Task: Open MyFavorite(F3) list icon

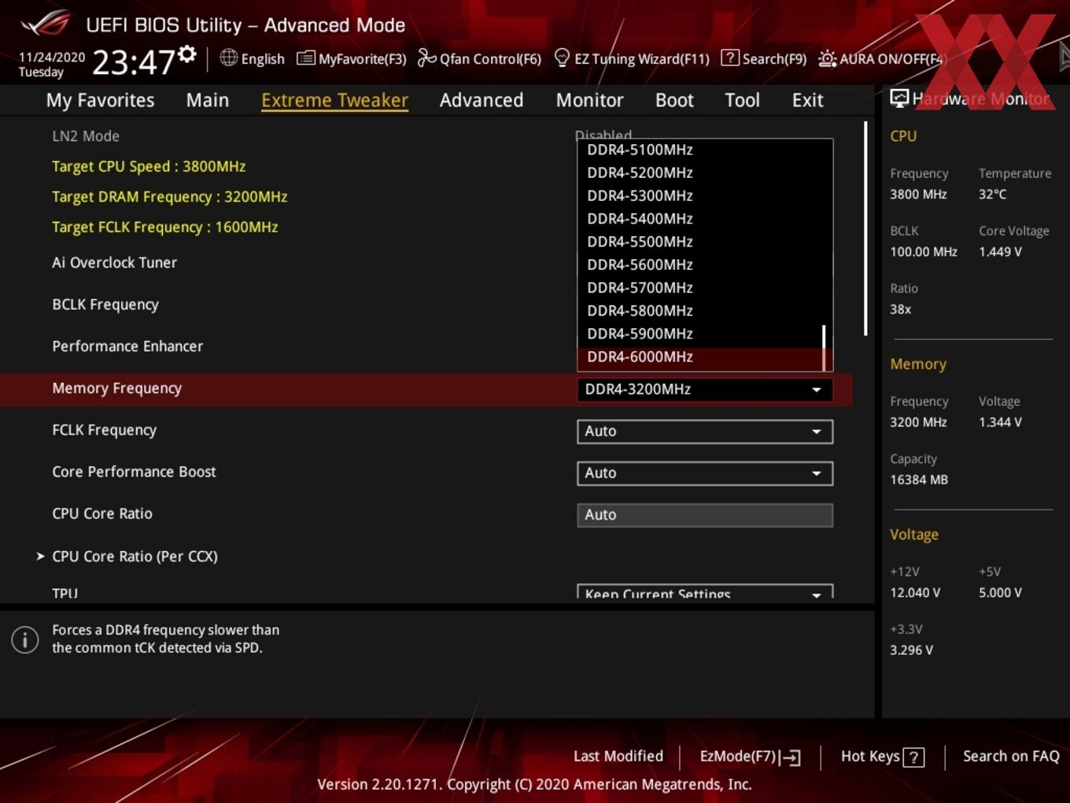Action: coord(305,58)
